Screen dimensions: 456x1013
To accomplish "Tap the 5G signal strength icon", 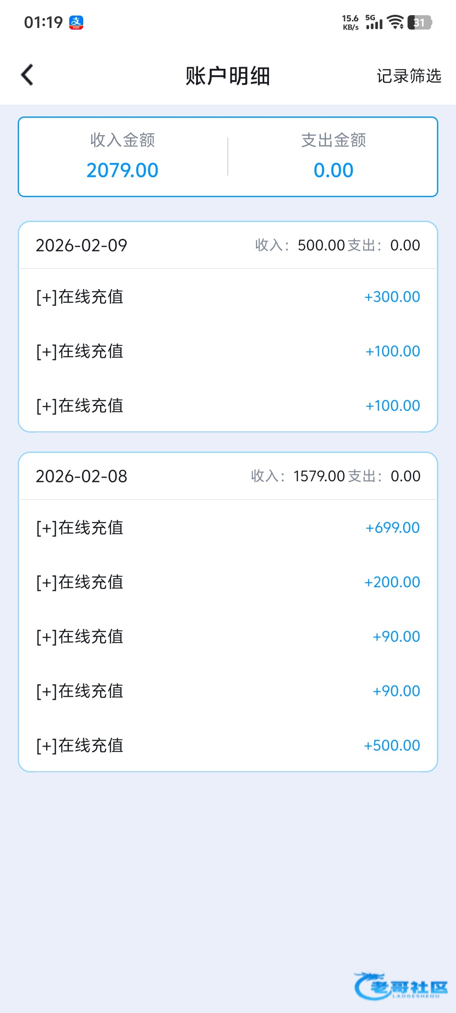I will [374, 22].
